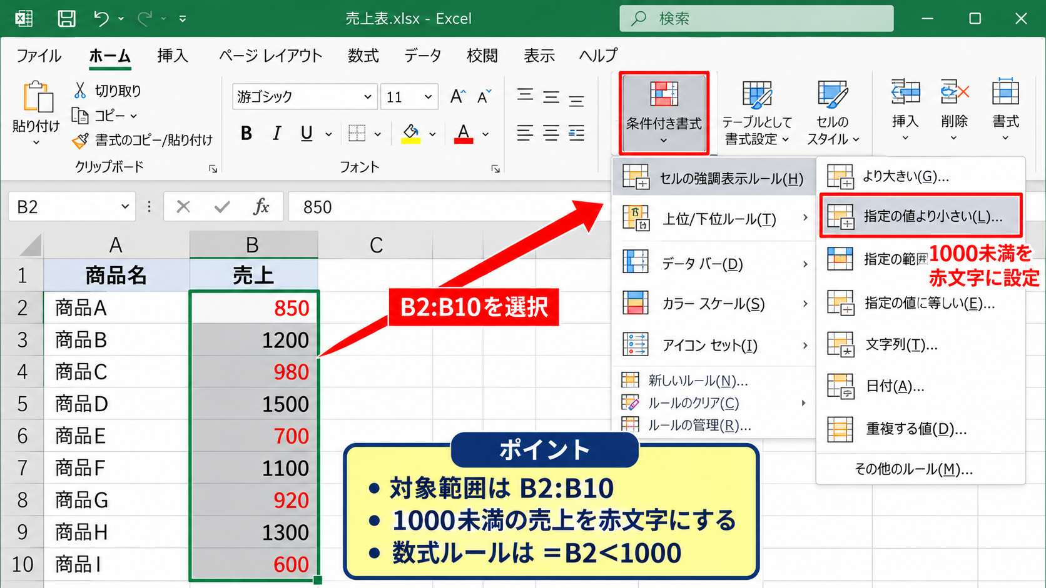Choose 重複する値(D)... menu item
The width and height of the screenshot is (1046, 588).
pos(921,429)
